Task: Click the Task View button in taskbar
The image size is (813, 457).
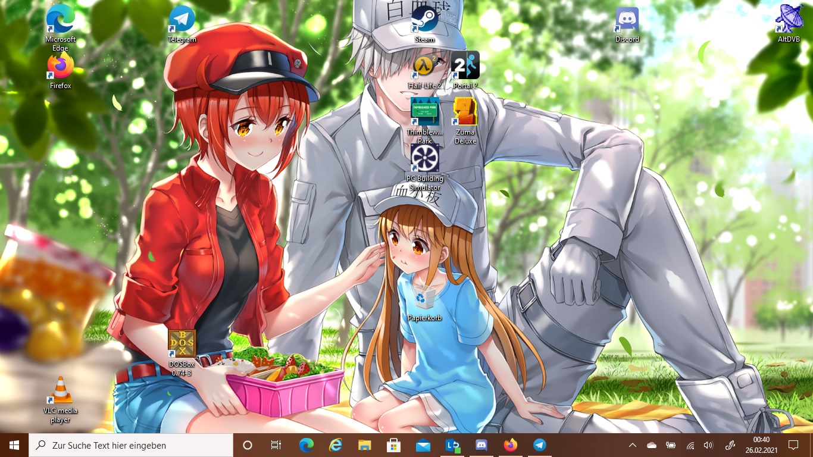Action: coord(276,445)
